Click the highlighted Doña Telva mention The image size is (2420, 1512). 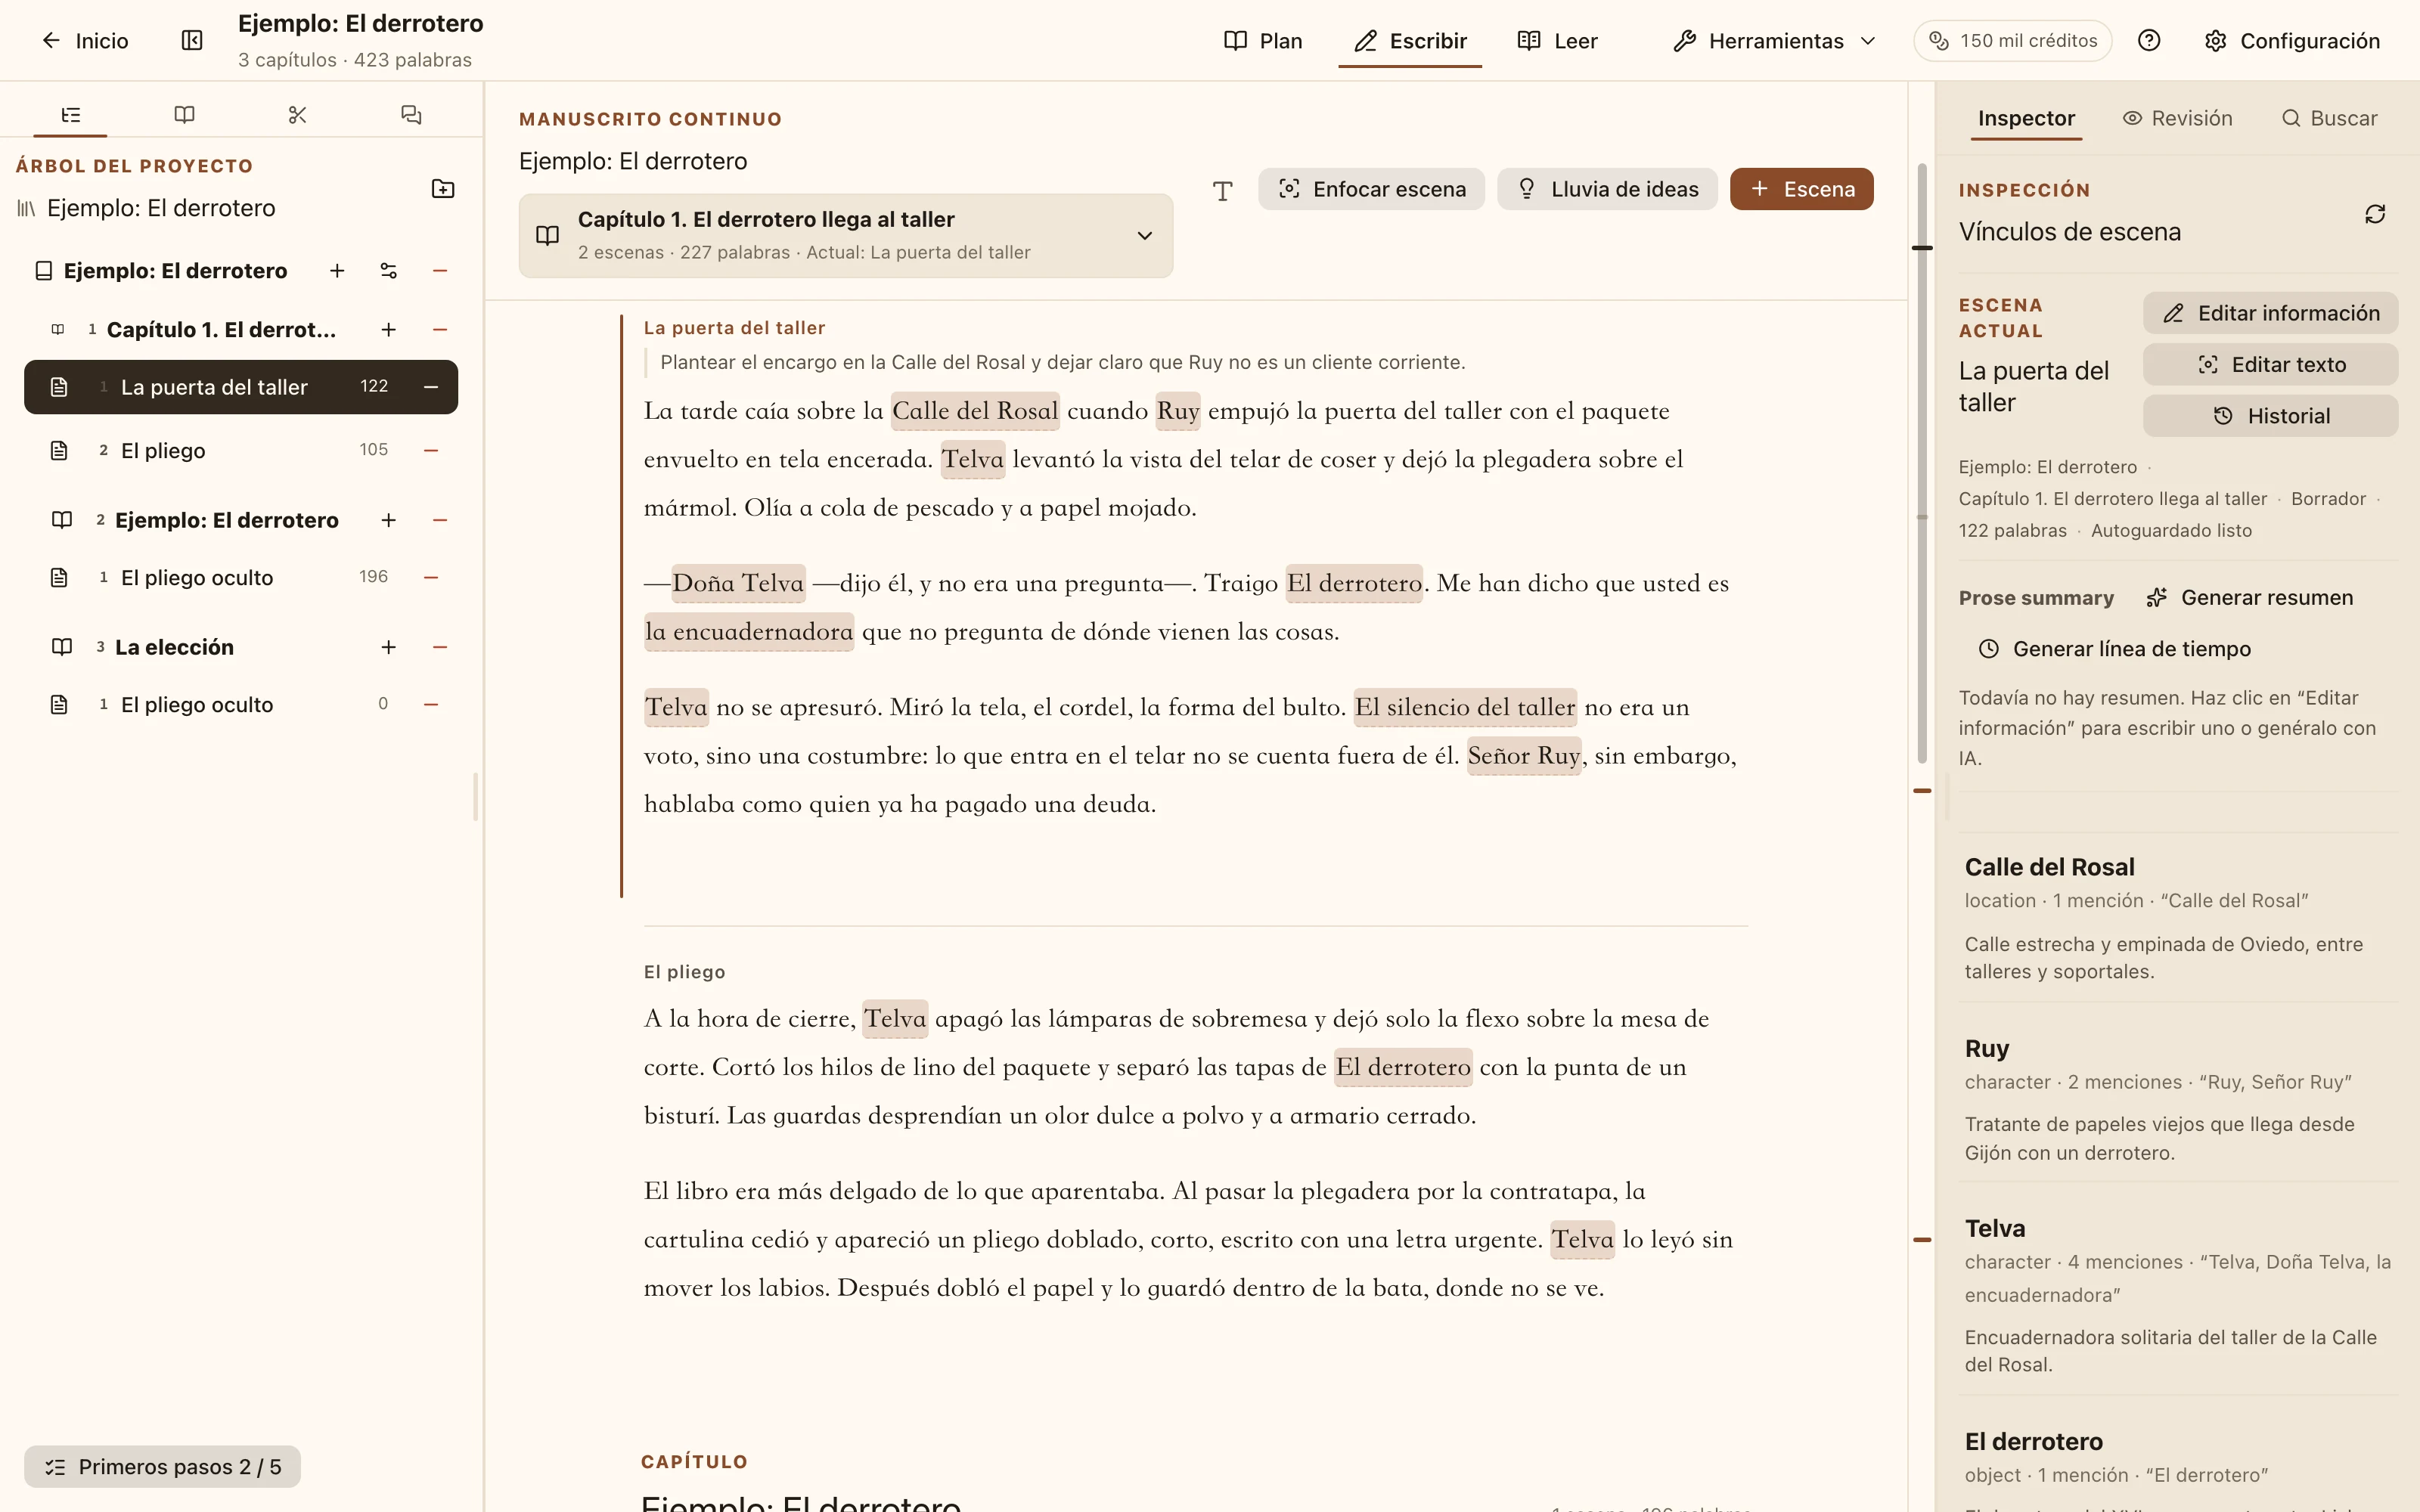point(738,583)
